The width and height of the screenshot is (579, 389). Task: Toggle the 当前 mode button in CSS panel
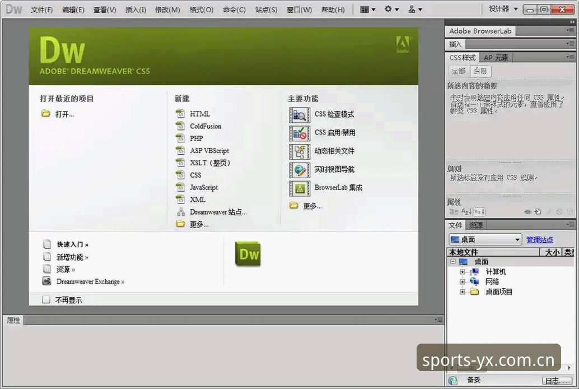pos(480,71)
